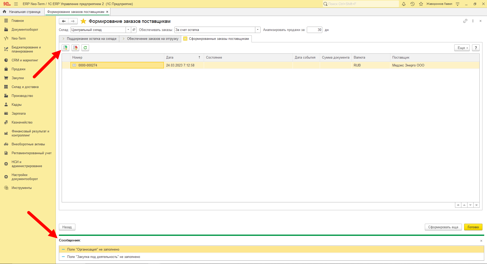Click the sales analysis days field
487x264 pixels.
314,30
